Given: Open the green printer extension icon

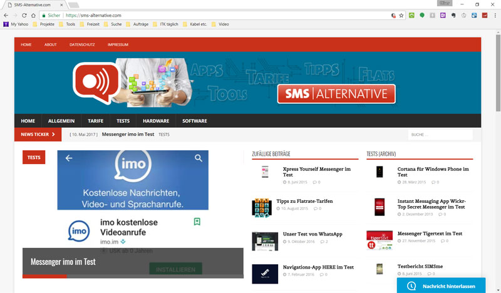Looking at the screenshot, I should (411, 15).
